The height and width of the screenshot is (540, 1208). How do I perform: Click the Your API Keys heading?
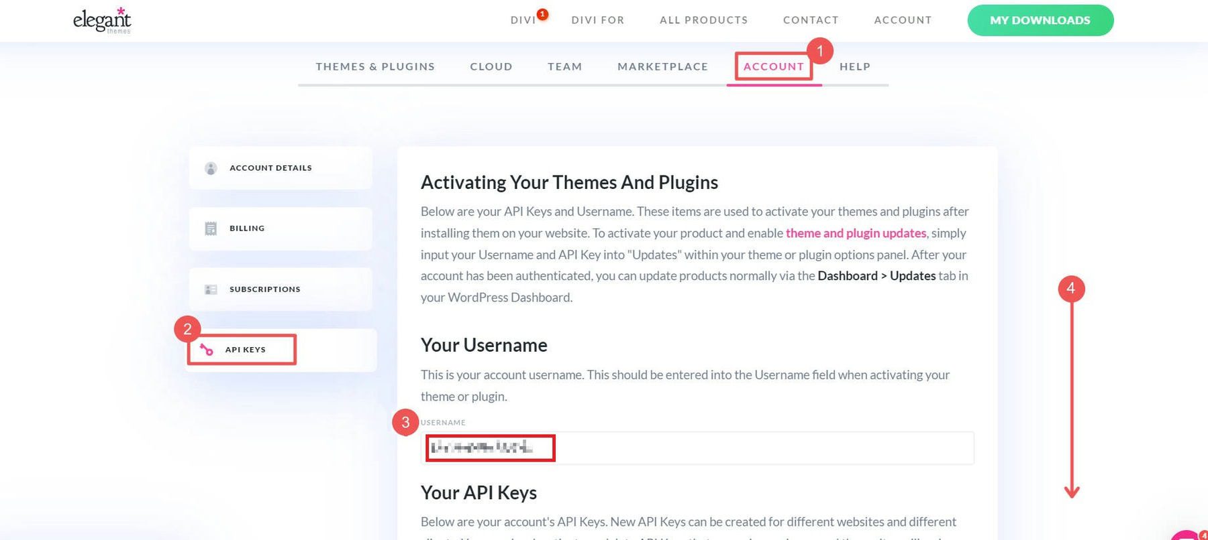479,492
